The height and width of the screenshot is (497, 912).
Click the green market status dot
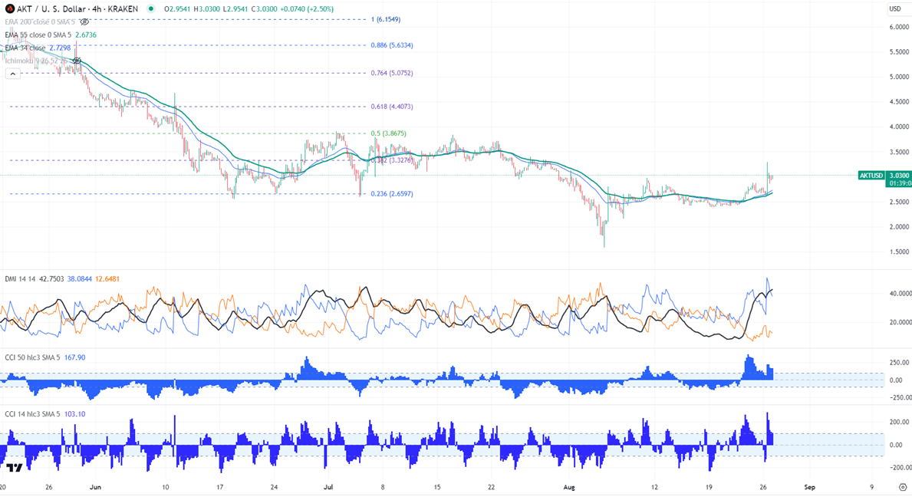coord(150,9)
